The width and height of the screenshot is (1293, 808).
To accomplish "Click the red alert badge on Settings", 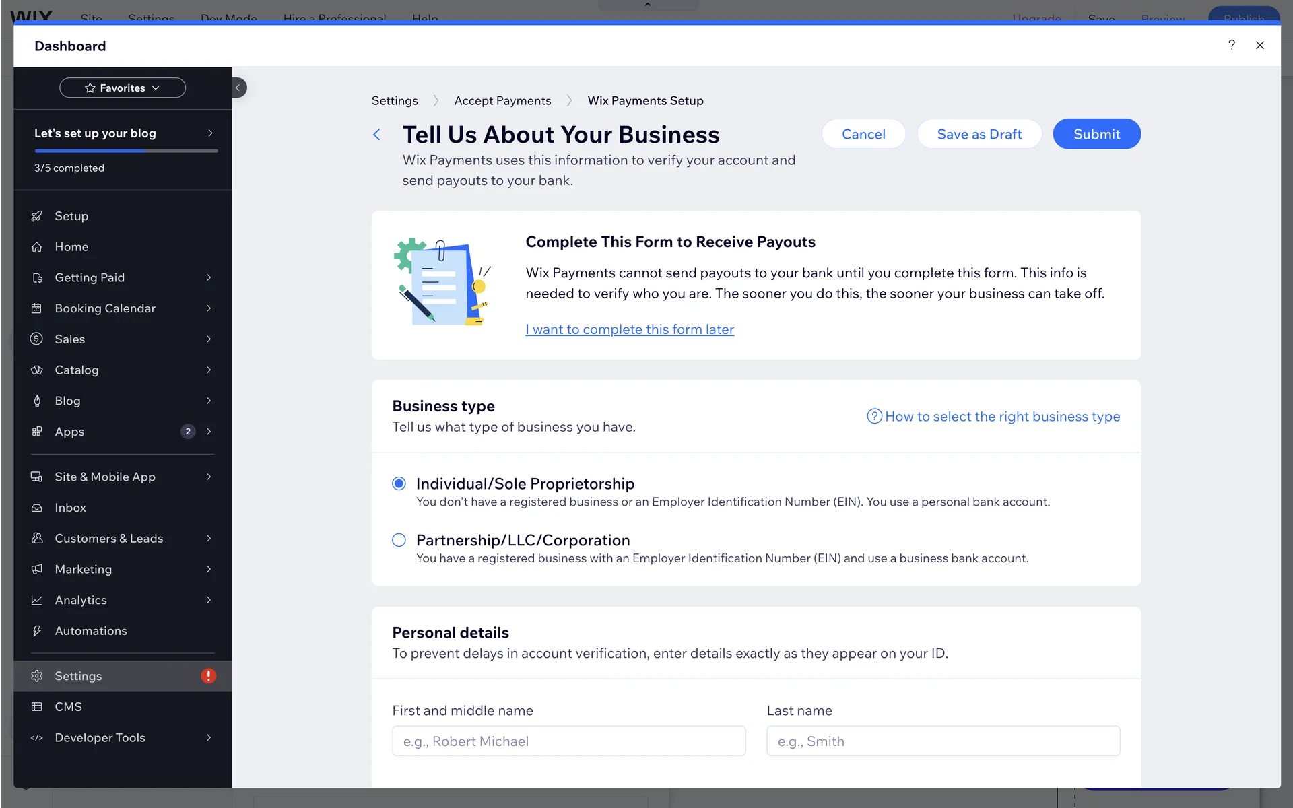I will [208, 676].
